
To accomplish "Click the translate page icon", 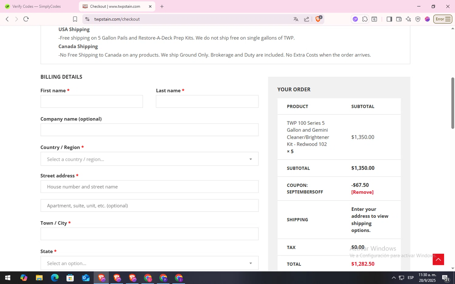I will point(296,19).
